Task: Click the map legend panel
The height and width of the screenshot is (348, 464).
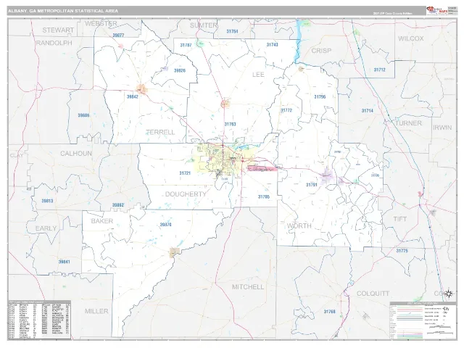Action: pyautogui.click(x=423, y=320)
